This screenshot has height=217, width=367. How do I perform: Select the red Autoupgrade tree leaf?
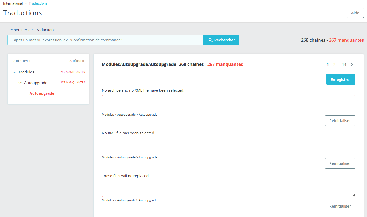tap(42, 93)
